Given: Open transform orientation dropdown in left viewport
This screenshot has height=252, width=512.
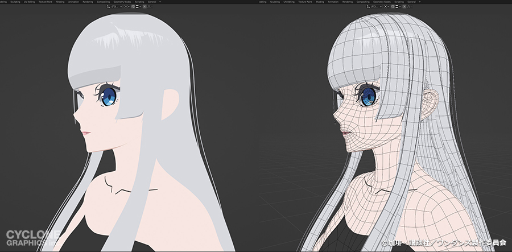Looking at the screenshot, I should [117, 7].
